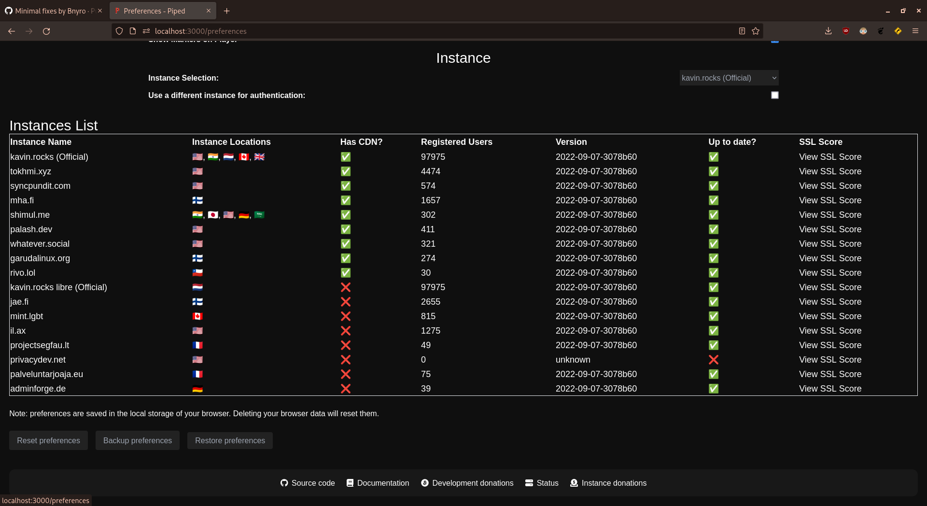Click the syncpundit.com instance name
Viewport: 927px width, 506px height.
point(41,186)
